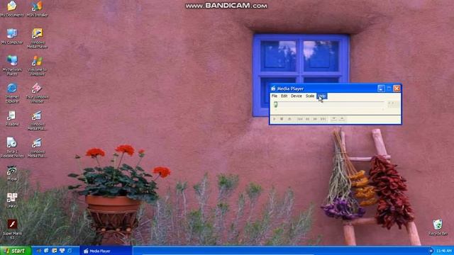Select the Internet Explorer desktop icon
Viewport: 454px width, 255px height.
[x=12, y=93]
